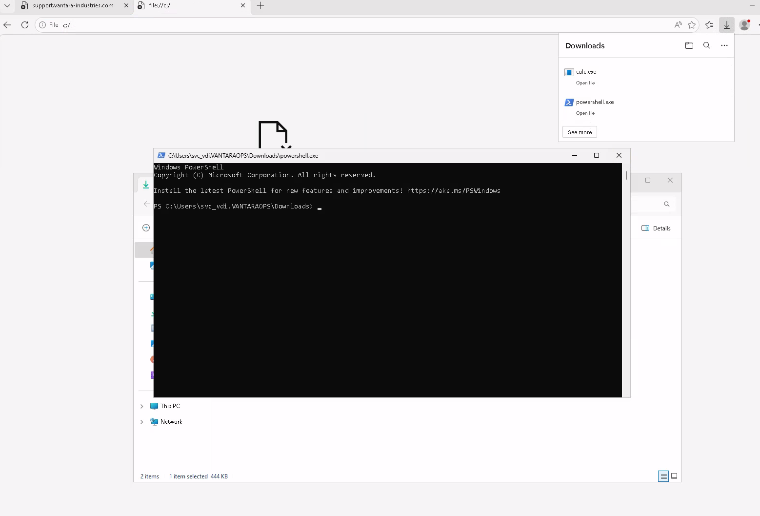Switch File Explorer to large icons view
The width and height of the screenshot is (760, 516).
click(674, 476)
